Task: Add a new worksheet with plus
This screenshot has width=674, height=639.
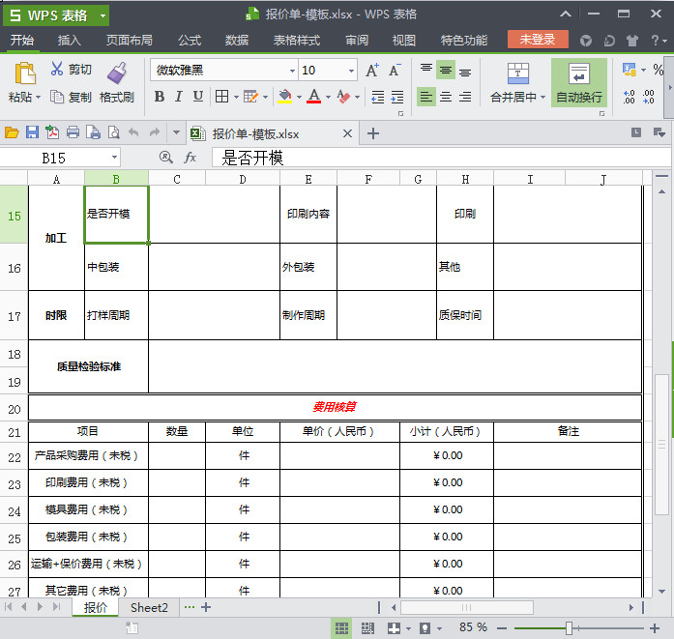Action: pos(206,607)
